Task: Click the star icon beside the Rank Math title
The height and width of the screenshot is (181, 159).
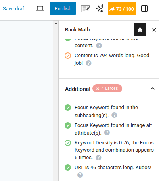Action: [x=140, y=30]
